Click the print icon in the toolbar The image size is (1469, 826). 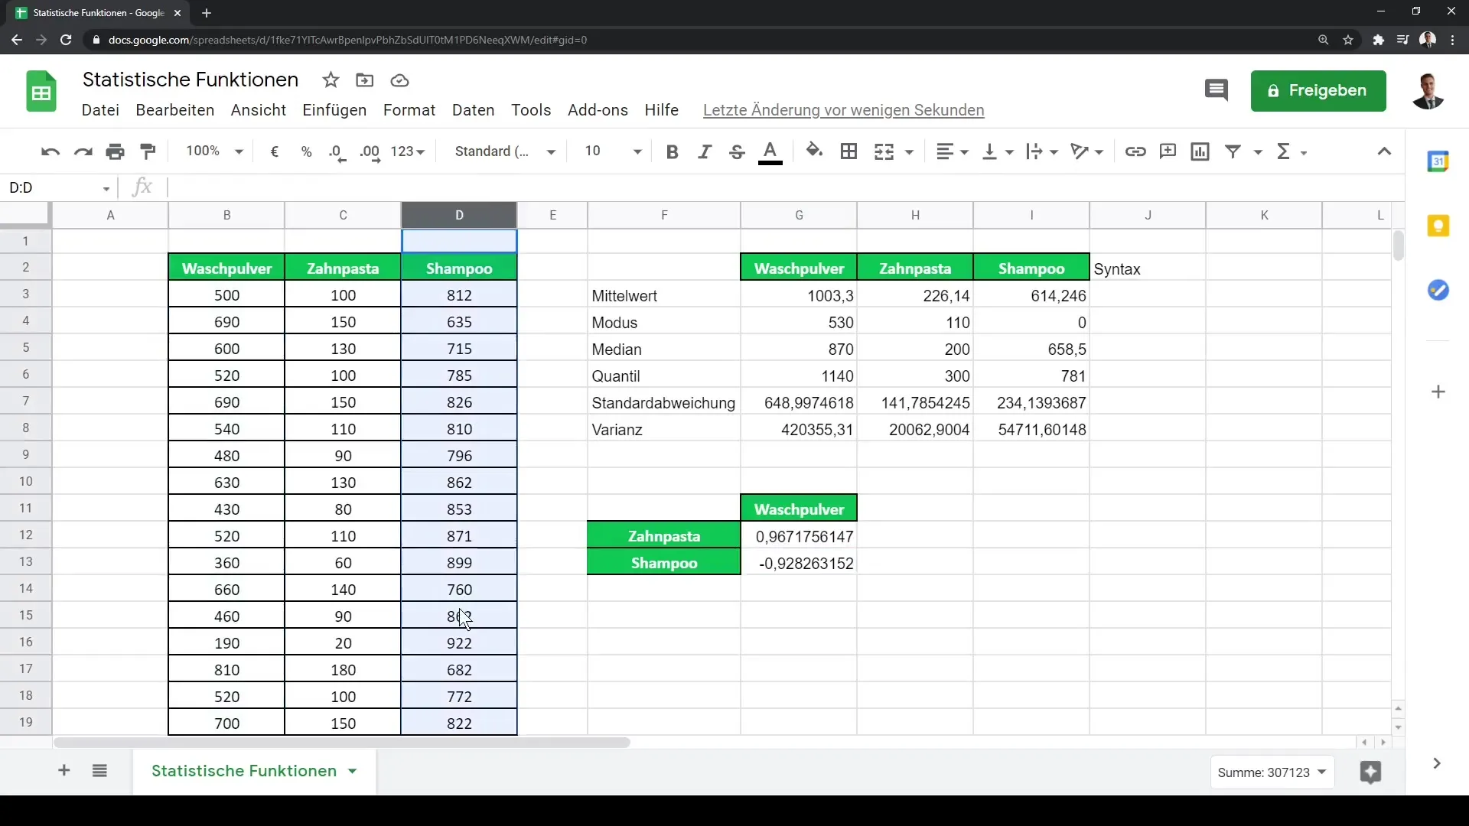coord(116,151)
